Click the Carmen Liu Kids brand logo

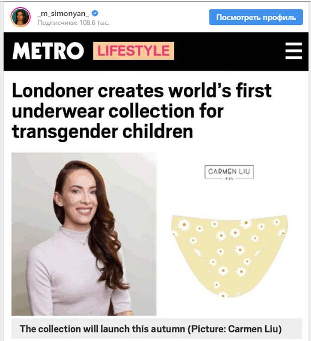tap(229, 172)
